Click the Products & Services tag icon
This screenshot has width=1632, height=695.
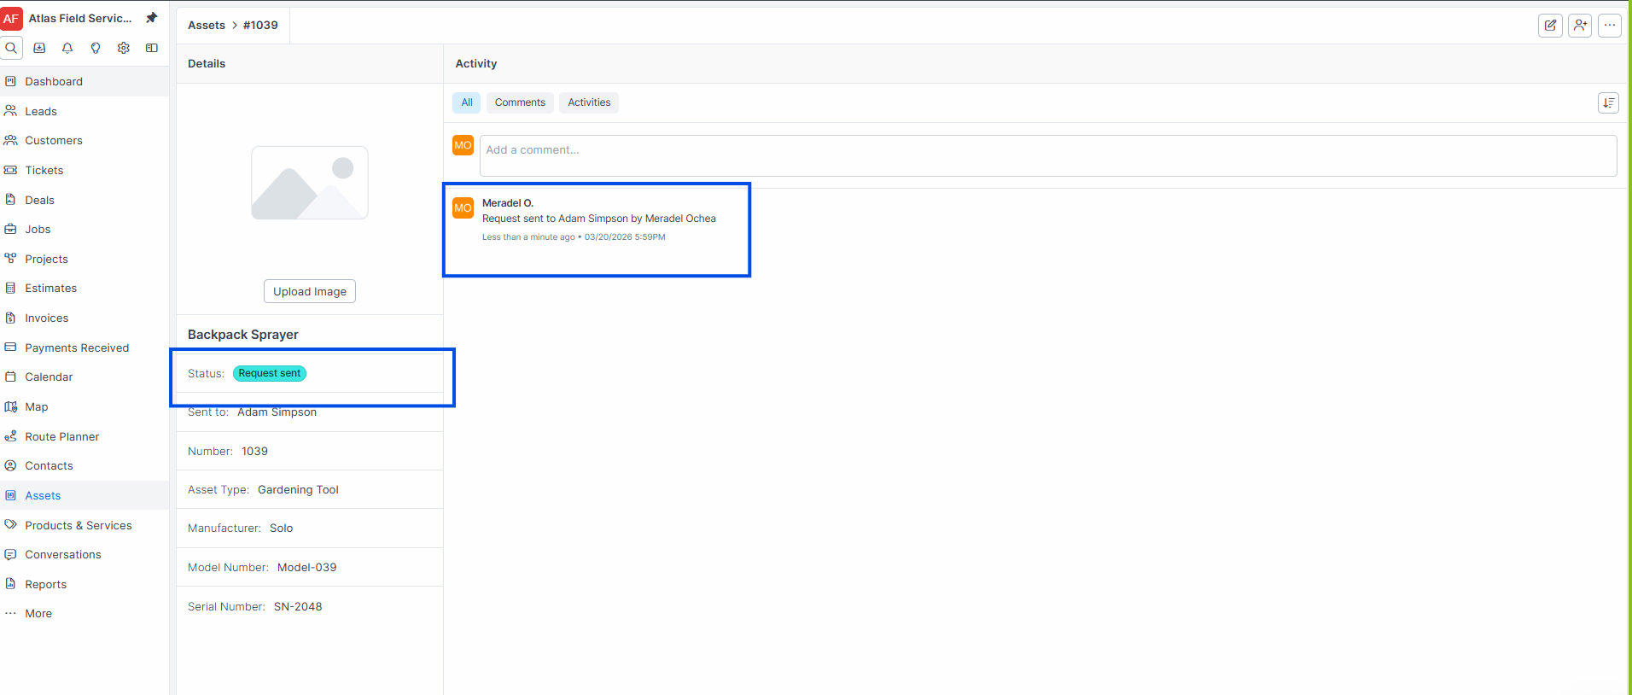[10, 524]
